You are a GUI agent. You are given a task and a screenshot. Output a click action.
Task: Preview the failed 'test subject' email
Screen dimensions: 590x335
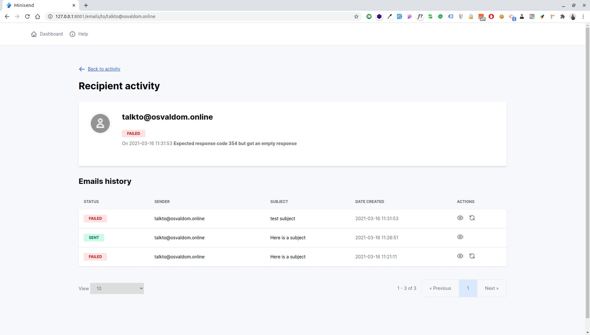(x=460, y=217)
